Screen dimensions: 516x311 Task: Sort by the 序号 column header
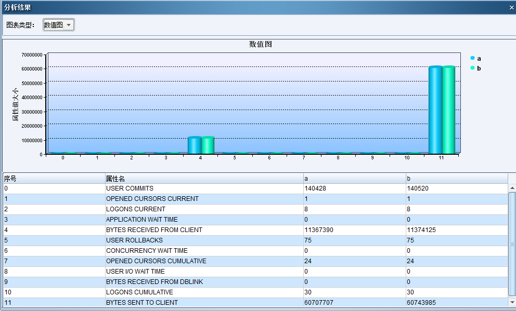coord(53,179)
